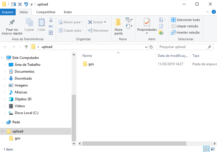
Task: Open the Novo item dropdown
Action: pos(129,20)
